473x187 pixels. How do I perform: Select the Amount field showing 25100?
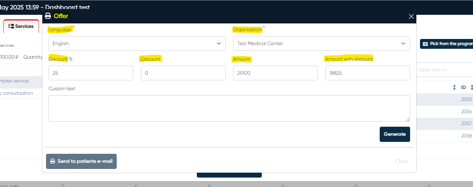coord(275,73)
